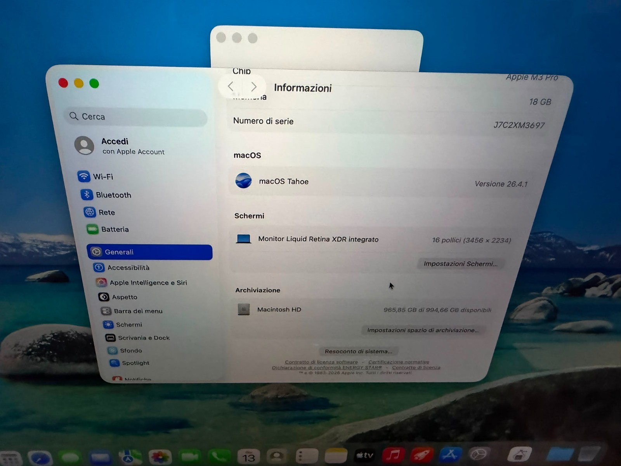621x466 pixels.
Task: Open Mail from the Dock
Action: click(x=100, y=457)
